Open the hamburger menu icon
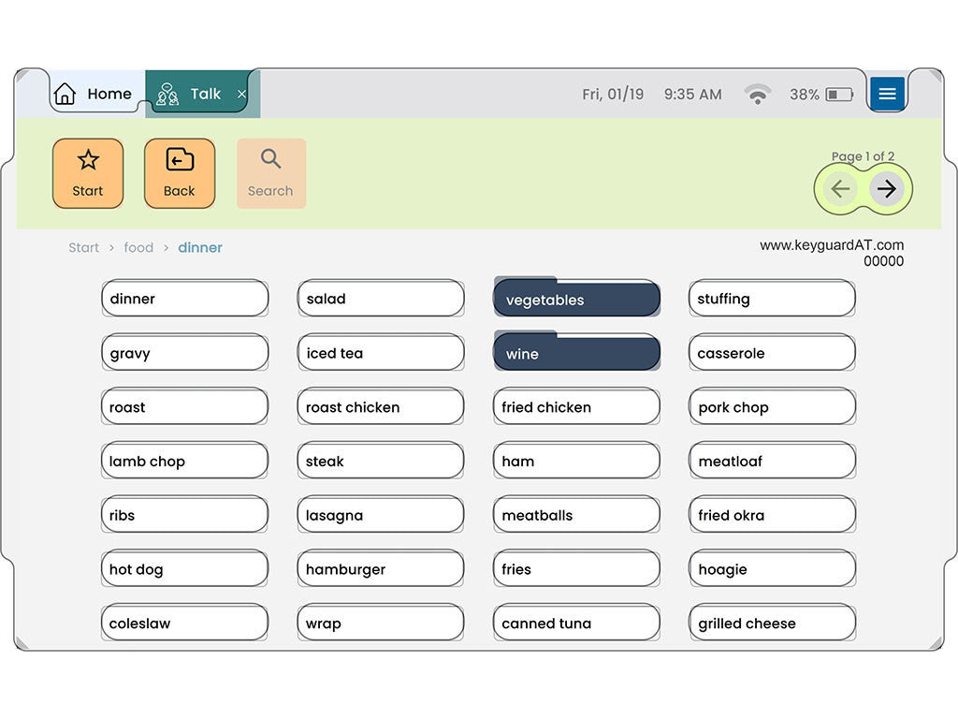958x719 pixels. [x=887, y=94]
